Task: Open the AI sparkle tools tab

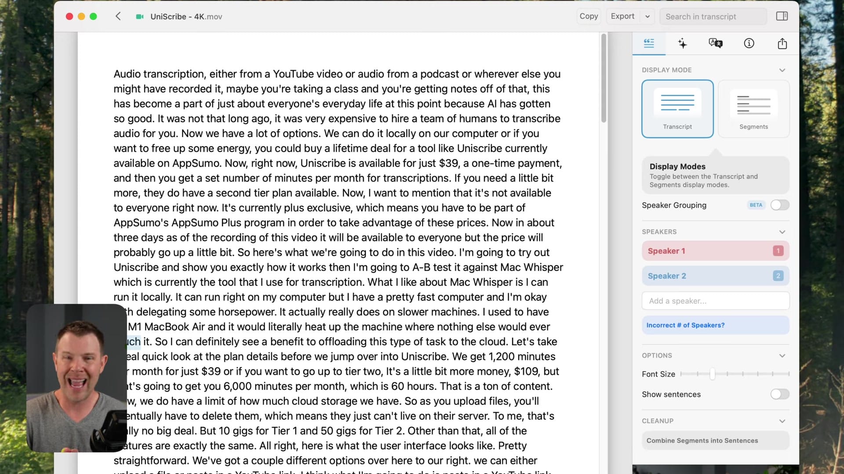Action: pyautogui.click(x=682, y=43)
